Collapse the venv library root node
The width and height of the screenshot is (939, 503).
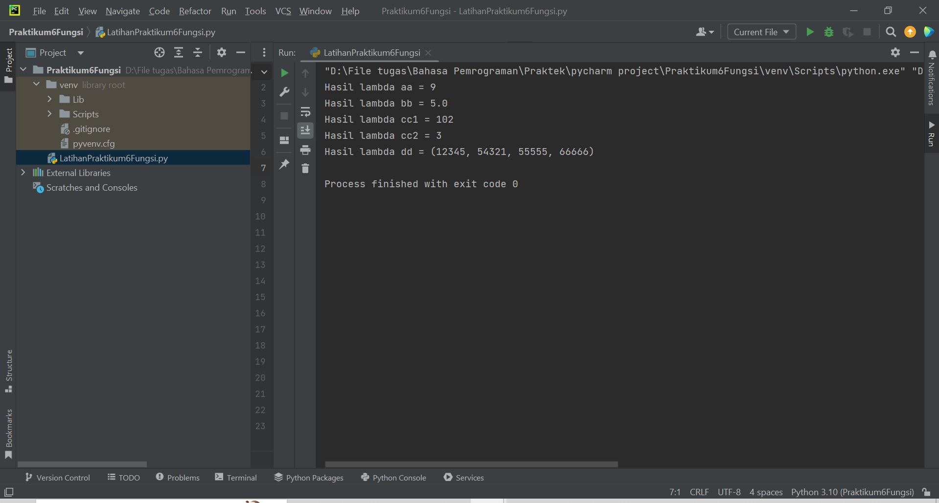[x=36, y=84]
